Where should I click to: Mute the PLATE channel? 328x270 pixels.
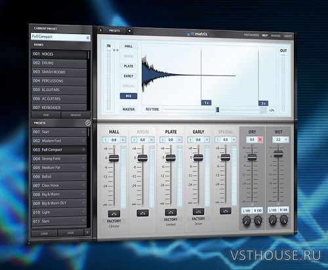coord(179,140)
